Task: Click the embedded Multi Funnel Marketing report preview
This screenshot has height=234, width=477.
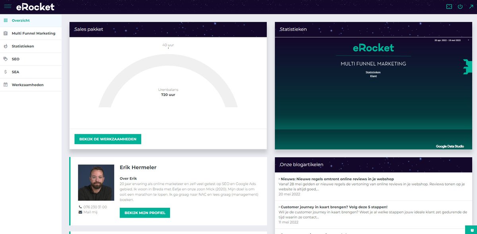Action: pyautogui.click(x=373, y=93)
